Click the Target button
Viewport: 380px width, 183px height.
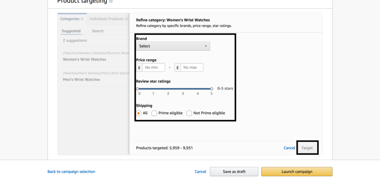coord(307,148)
